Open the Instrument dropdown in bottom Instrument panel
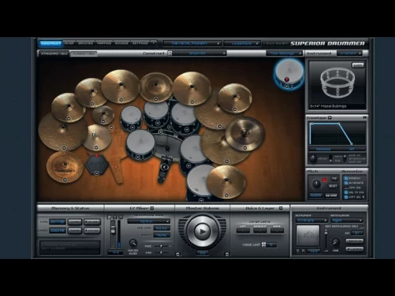Screen dimensions: 395x296 point(312,220)
